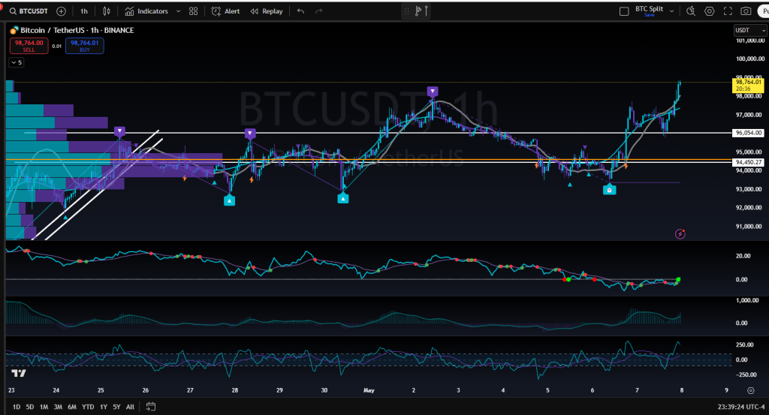Open the chart layout setup square icon
Viewport: 769px width, 415px height.
click(624, 11)
